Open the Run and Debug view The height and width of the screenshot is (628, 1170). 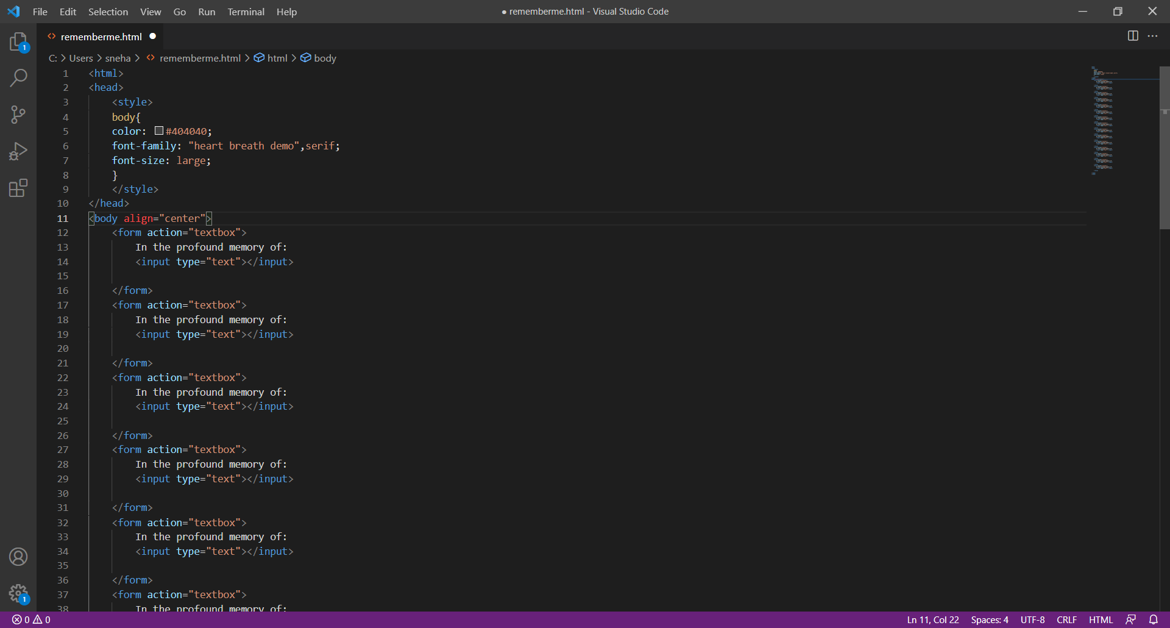[x=18, y=151]
